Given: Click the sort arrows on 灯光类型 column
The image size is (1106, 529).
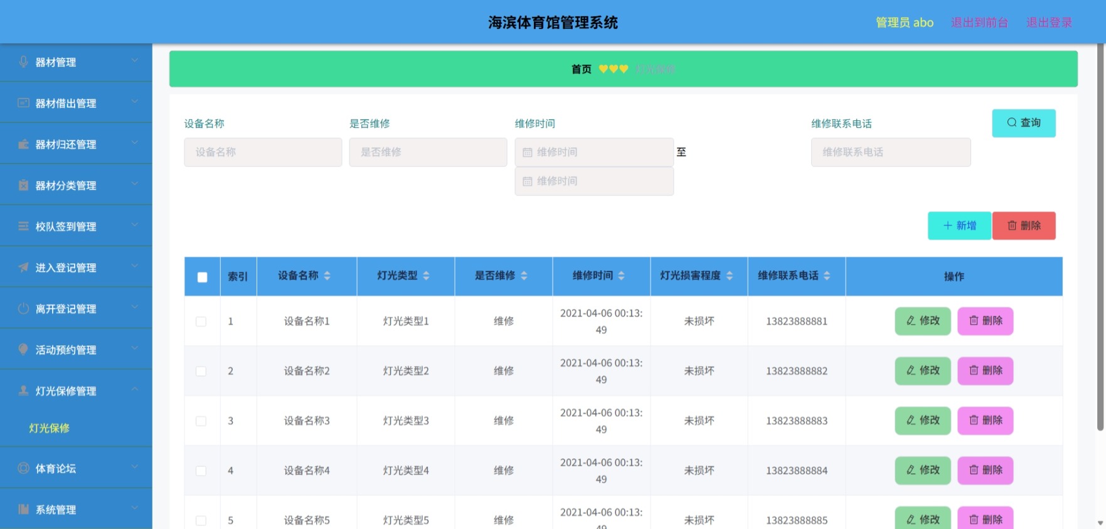Looking at the screenshot, I should click(x=426, y=276).
